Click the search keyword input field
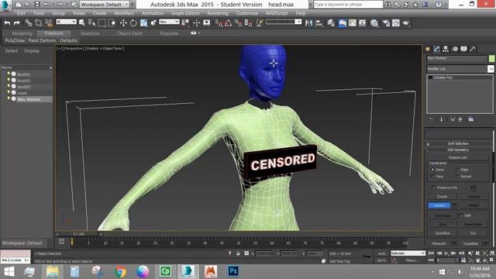The image size is (496, 279). point(348,5)
